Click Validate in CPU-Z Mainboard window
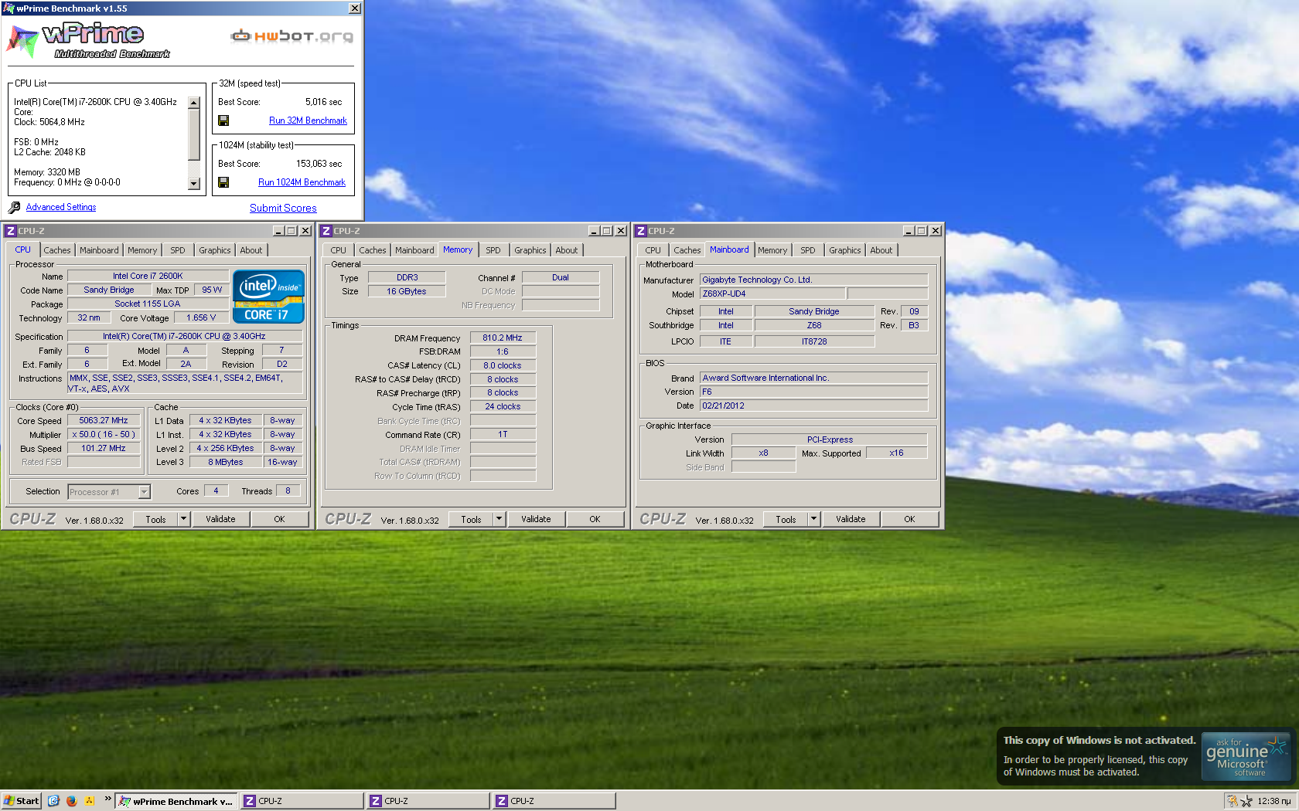The width and height of the screenshot is (1299, 811). pyautogui.click(x=851, y=519)
